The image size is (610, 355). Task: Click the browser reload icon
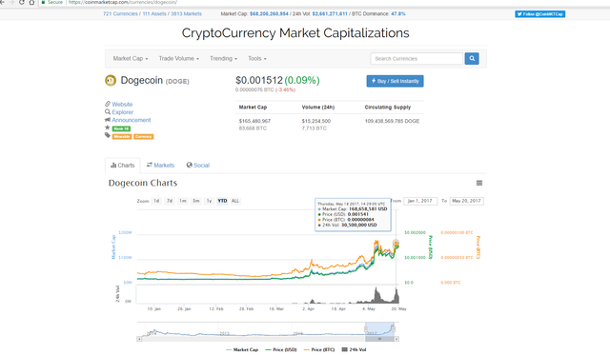pos(21,2)
